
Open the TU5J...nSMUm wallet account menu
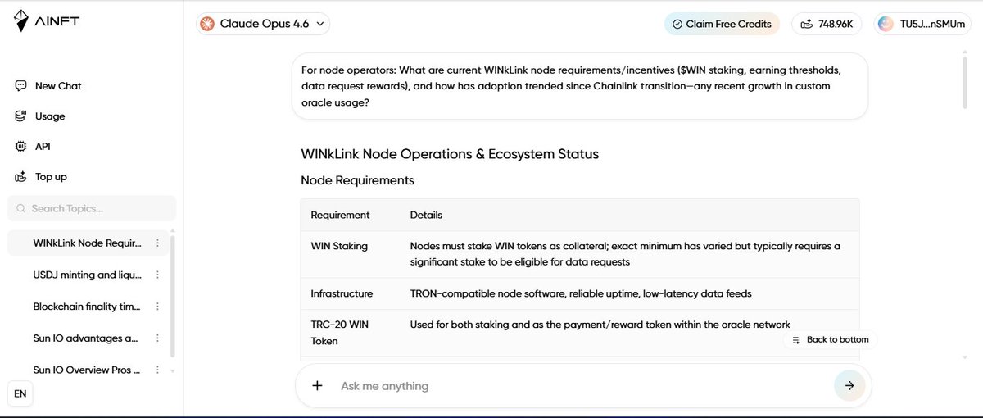tap(922, 24)
